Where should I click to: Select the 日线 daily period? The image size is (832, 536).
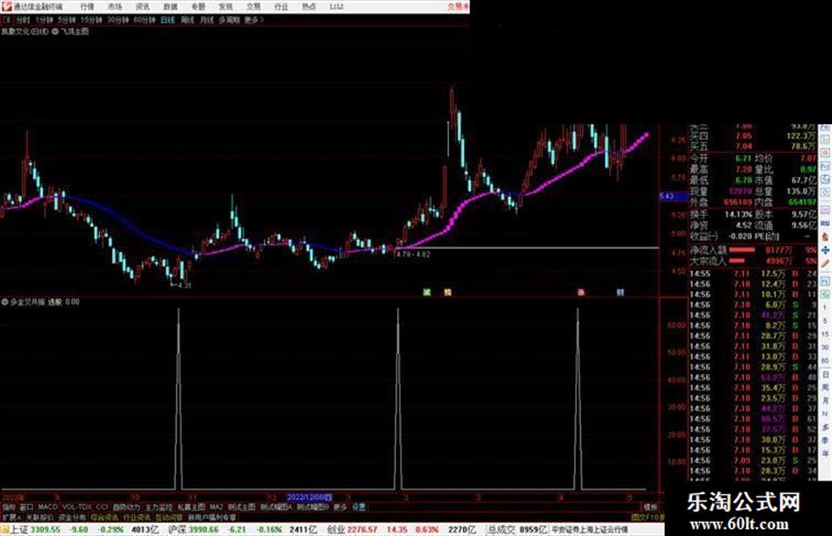(x=167, y=20)
